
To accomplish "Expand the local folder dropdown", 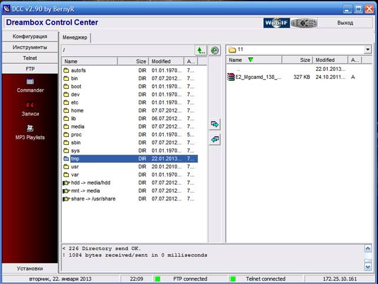I will [x=367, y=49].
